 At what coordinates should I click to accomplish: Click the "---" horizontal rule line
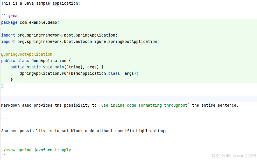pos(5,118)
